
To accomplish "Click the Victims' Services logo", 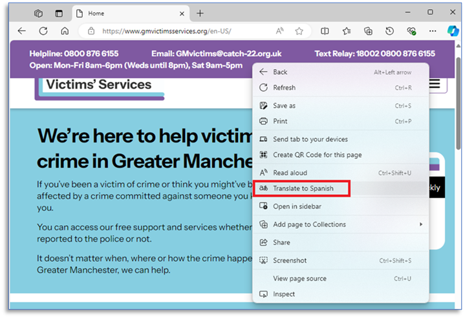I will pos(100,89).
